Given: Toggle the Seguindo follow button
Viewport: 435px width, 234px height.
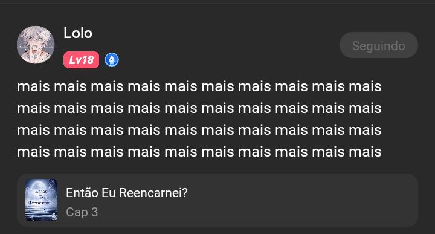Looking at the screenshot, I should [x=379, y=45].
